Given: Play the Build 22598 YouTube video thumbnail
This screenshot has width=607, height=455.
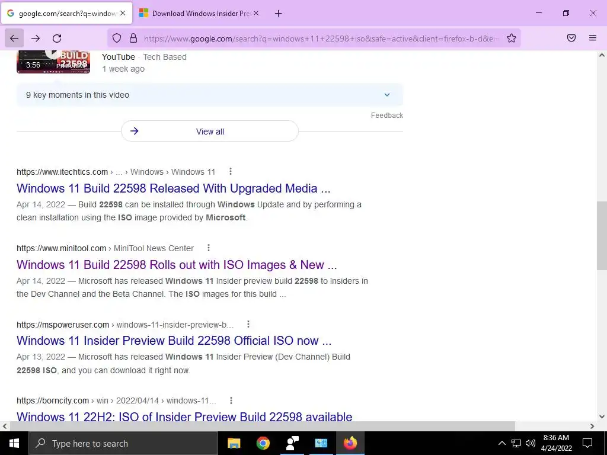Looking at the screenshot, I should (53, 61).
